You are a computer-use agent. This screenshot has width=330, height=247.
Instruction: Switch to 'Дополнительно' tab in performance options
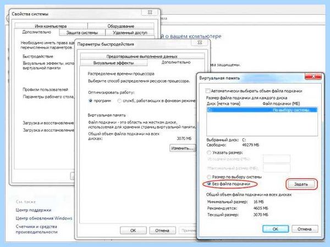coord(176,63)
